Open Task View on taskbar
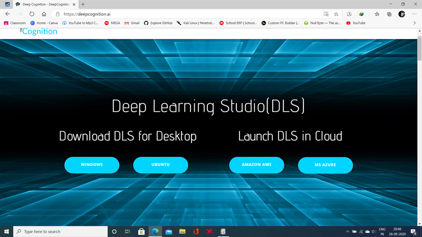 [127, 231]
